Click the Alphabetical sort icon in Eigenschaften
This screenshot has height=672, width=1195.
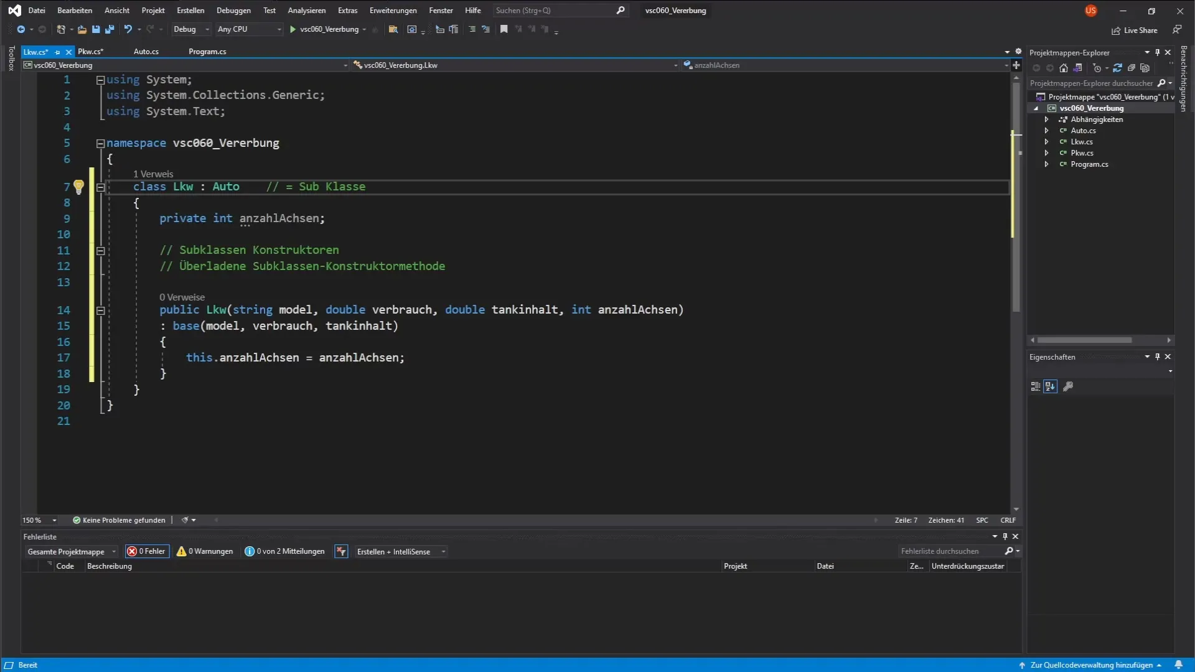[1051, 386]
